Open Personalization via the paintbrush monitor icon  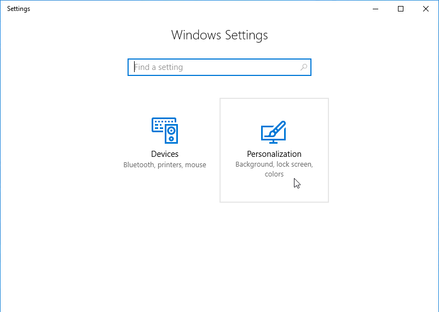pyautogui.click(x=274, y=132)
